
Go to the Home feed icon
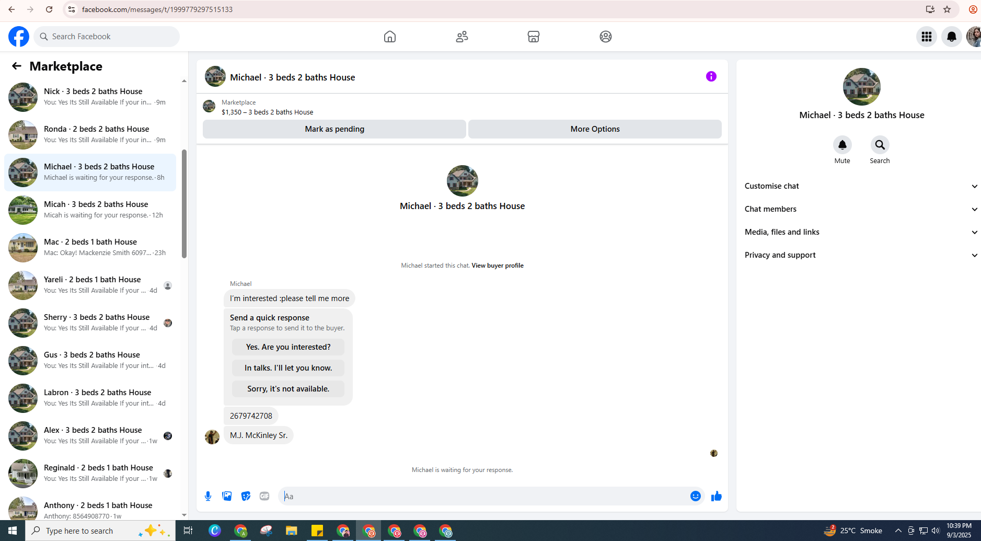[390, 37]
